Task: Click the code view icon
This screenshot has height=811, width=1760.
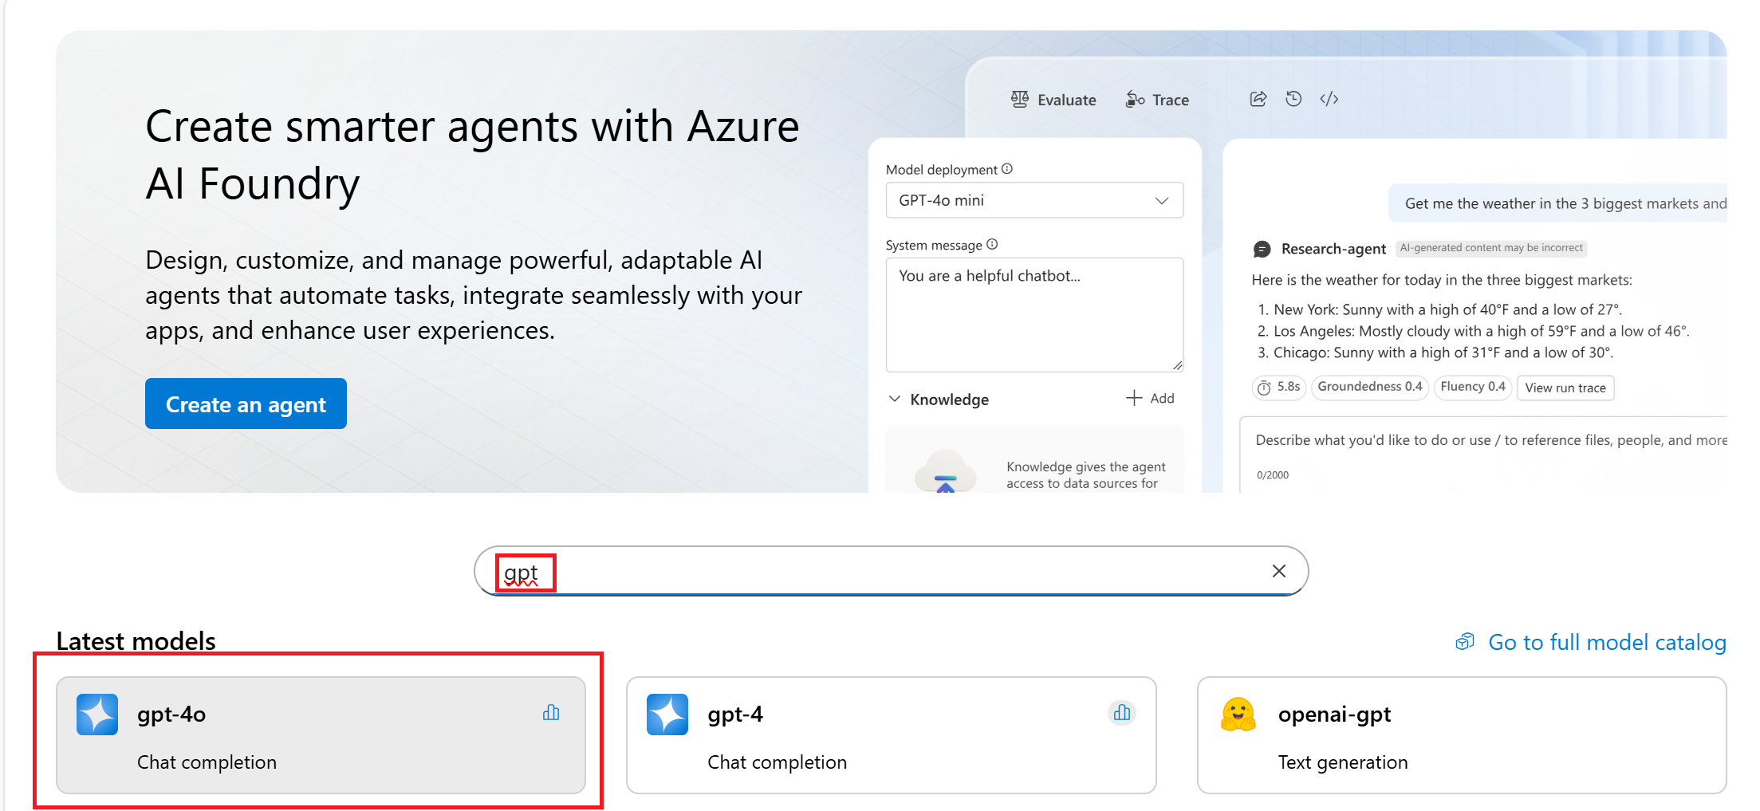Action: pos(1329,98)
